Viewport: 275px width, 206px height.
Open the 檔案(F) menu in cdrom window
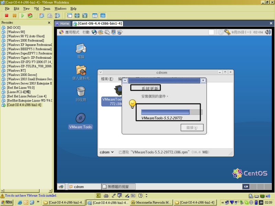coord(107,79)
